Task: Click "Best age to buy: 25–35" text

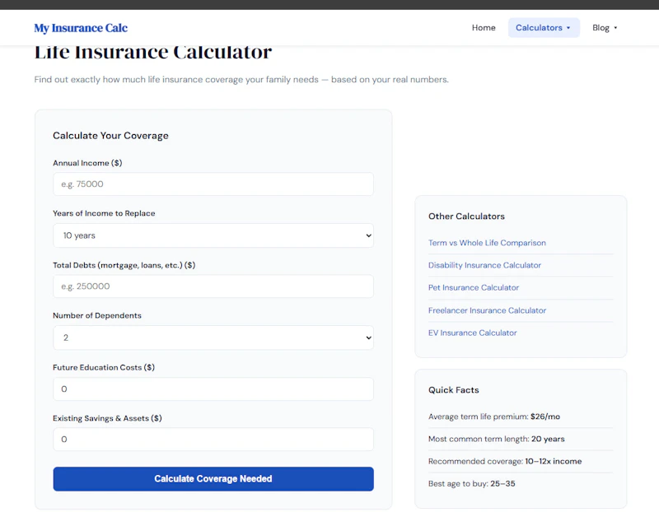Action: click(x=471, y=483)
